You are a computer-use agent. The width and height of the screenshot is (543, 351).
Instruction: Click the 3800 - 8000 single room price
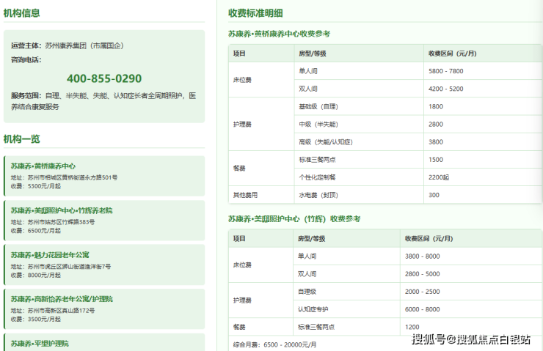pyautogui.click(x=422, y=256)
